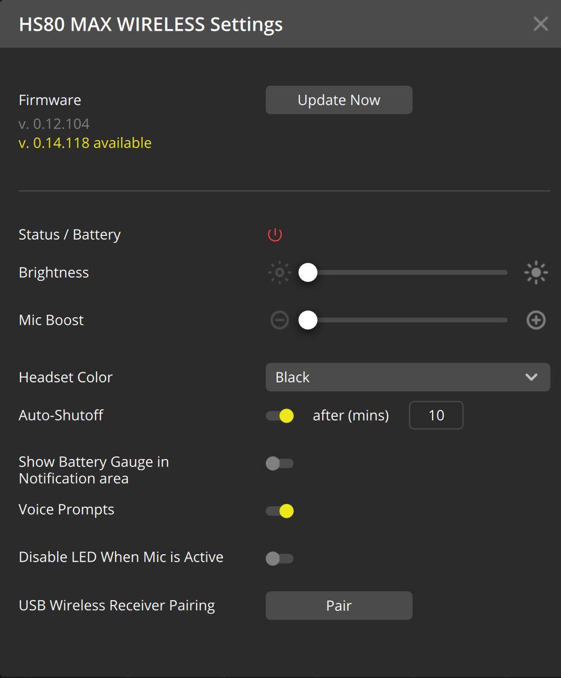The image size is (561, 678).
Task: Click the Headset Color chevron arrow
Action: (x=531, y=377)
